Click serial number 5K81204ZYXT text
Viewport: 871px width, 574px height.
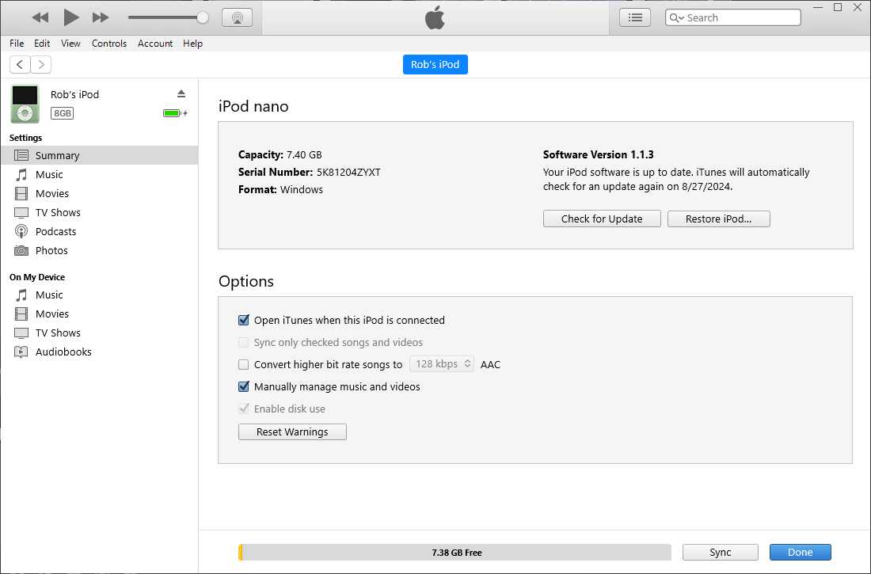(x=348, y=173)
